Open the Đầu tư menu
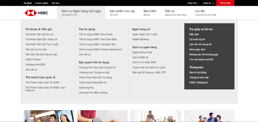Image resolution: width=258 pixels, height=122 pixels. click(x=176, y=13)
